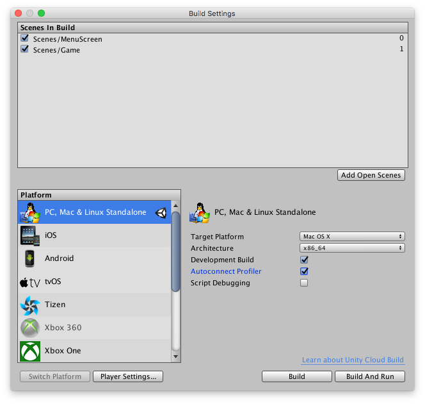The height and width of the screenshot is (404, 425).
Task: Click the penguin icon in the right settings header
Action: pyautogui.click(x=200, y=213)
